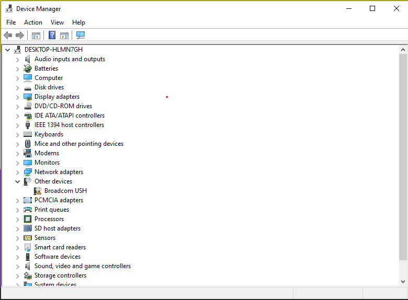Click the Forward arrow toolbar icon
408x300 pixels.
point(20,35)
